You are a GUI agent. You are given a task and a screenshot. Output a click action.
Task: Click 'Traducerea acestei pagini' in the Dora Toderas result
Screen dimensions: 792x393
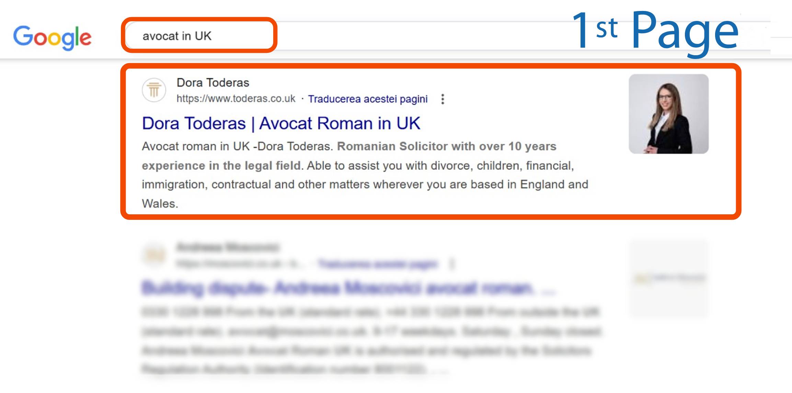(368, 99)
